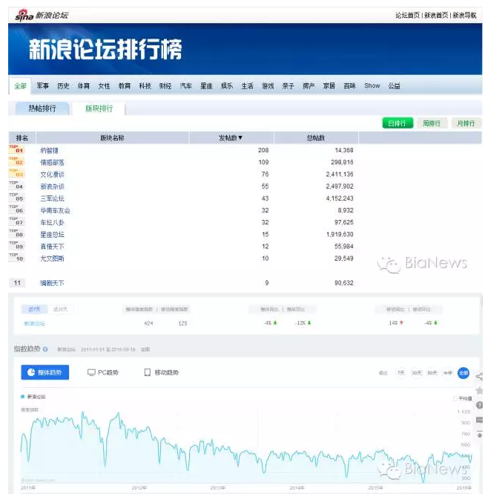Open the 汽车 category tab
The height and width of the screenshot is (500, 485).
pyautogui.click(x=186, y=85)
